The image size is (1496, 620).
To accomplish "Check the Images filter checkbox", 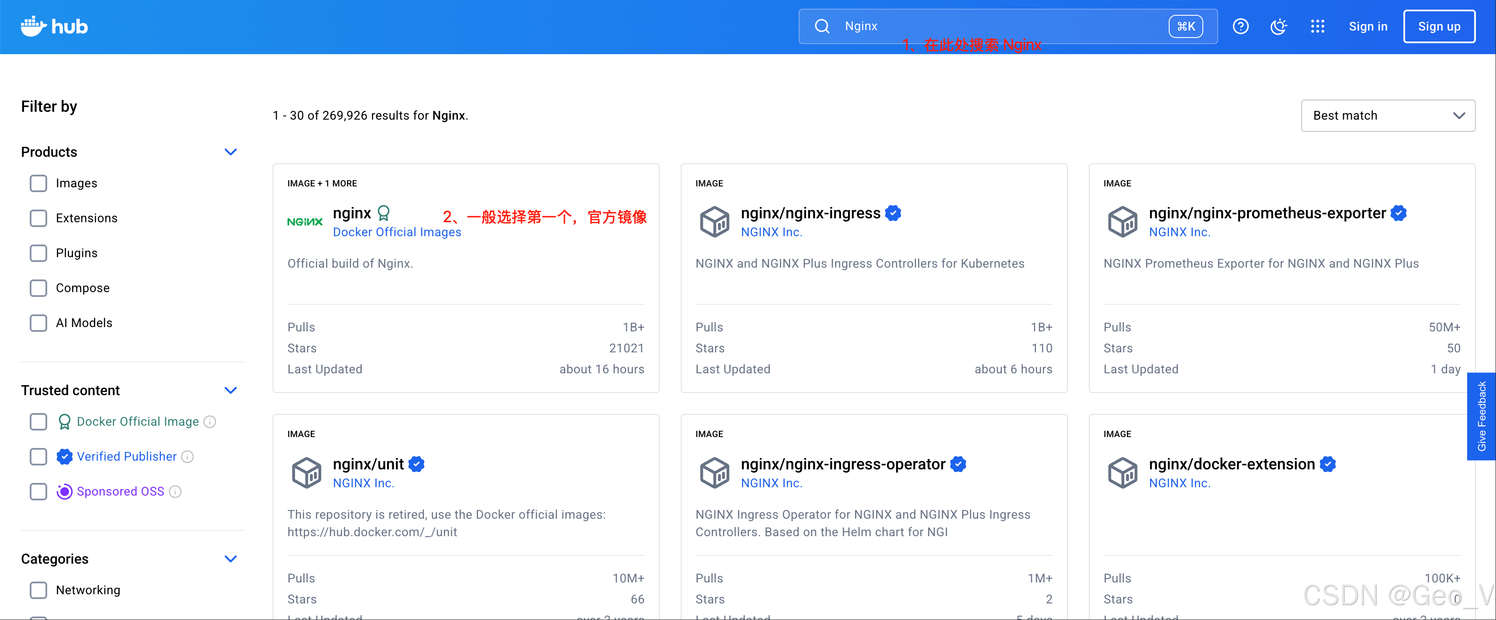I will 38,183.
